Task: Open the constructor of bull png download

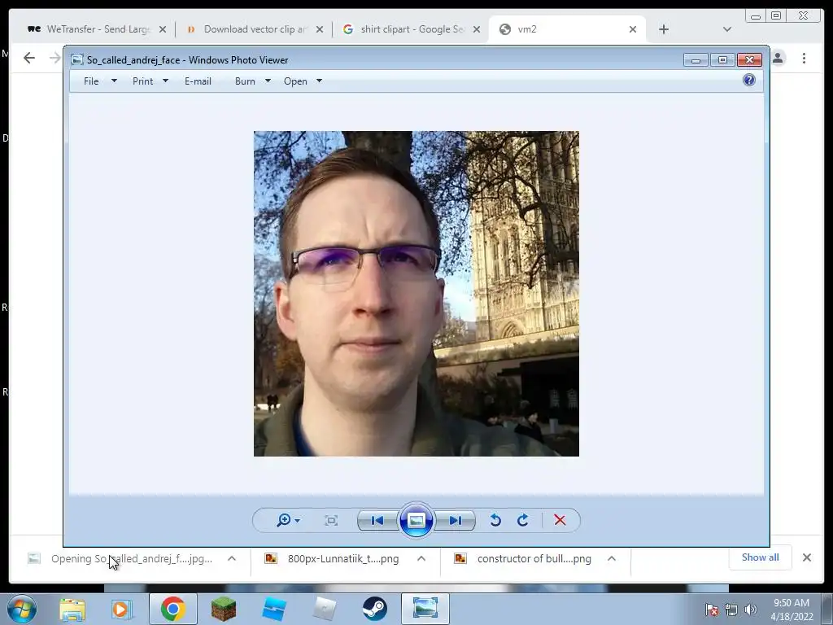Action: click(x=523, y=558)
